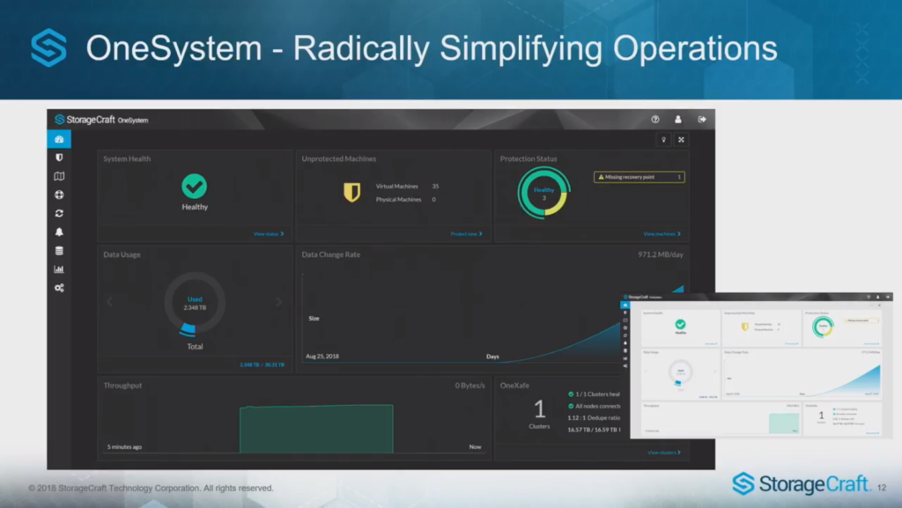Click the sign out icon

pyautogui.click(x=702, y=119)
